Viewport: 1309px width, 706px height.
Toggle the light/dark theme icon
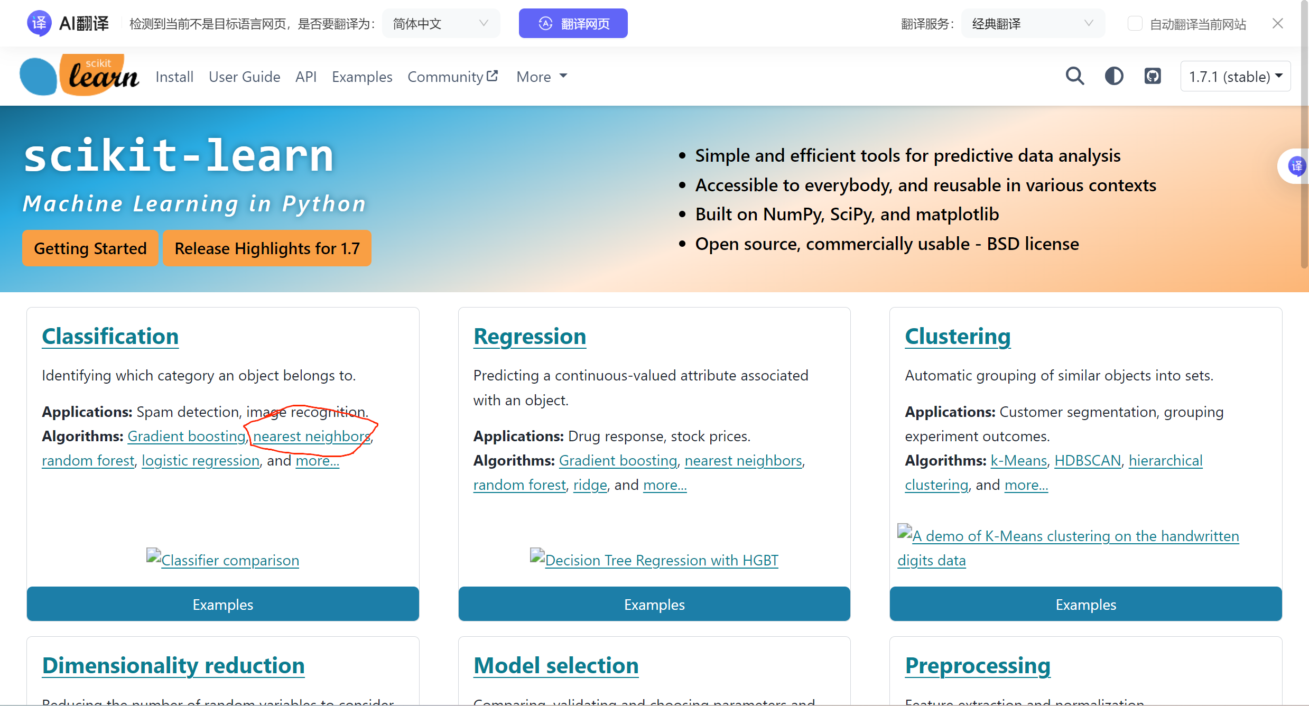tap(1113, 76)
